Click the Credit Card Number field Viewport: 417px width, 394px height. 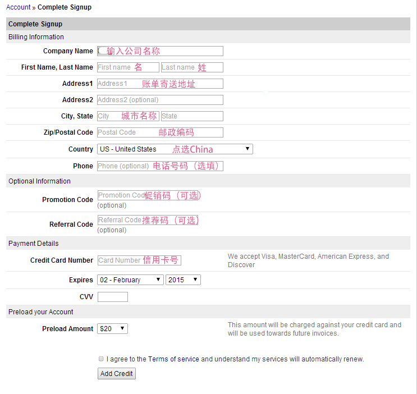click(x=139, y=260)
